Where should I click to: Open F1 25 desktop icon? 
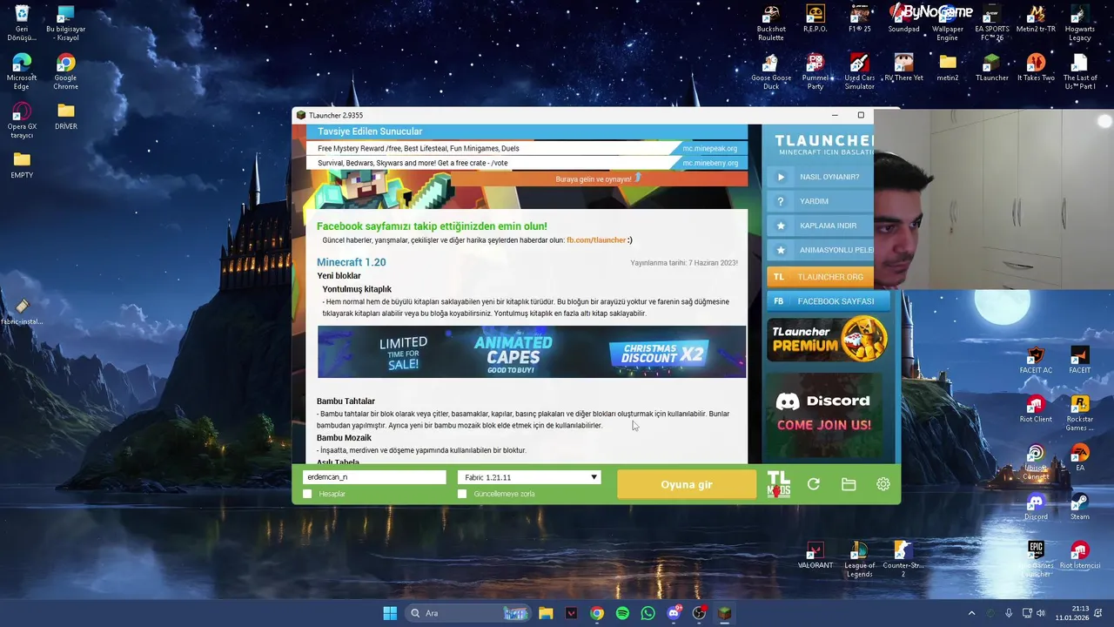pos(859,19)
